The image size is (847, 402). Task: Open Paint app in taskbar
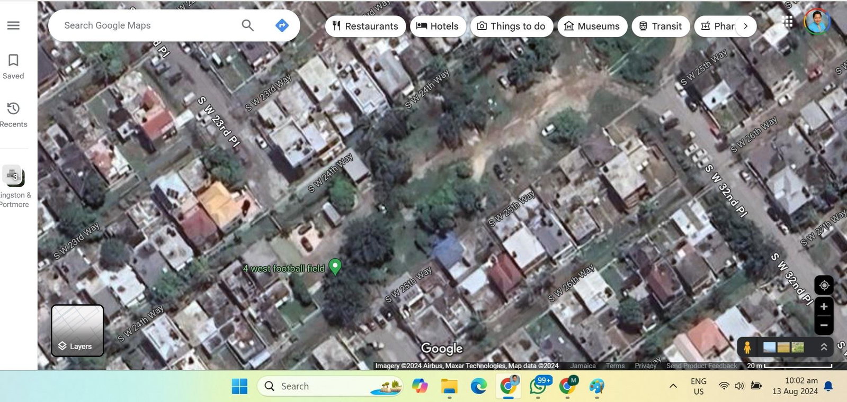(597, 386)
